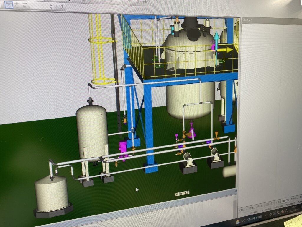Open the グループ tab
302x227 pixels.
point(270,204)
